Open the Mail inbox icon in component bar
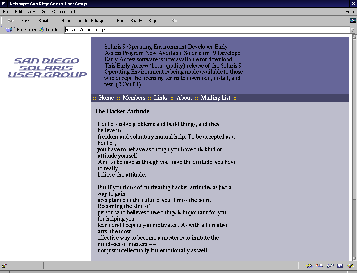Screen dimensions: 357x273 point(319,265)
